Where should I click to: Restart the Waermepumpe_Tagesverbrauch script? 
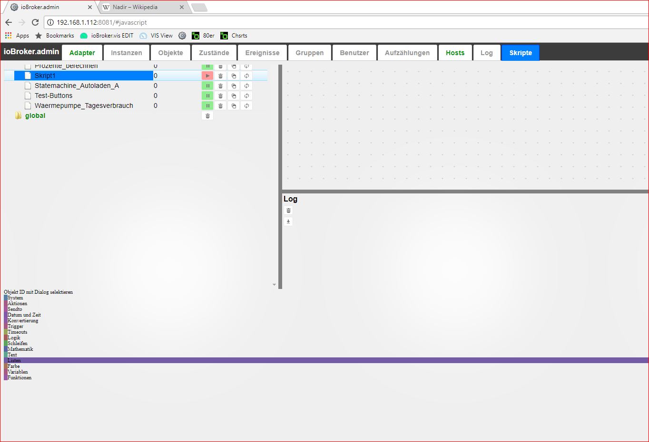point(246,106)
